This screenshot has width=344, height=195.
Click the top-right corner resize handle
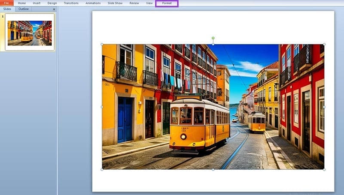[x=324, y=44]
